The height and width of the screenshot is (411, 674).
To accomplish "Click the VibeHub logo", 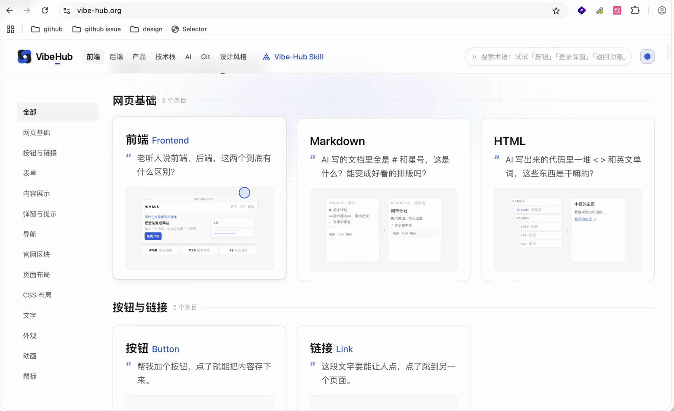I will (x=45, y=56).
